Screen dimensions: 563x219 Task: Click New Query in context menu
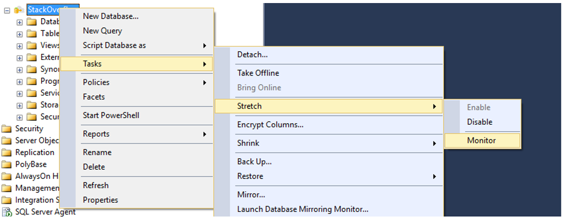tap(103, 31)
